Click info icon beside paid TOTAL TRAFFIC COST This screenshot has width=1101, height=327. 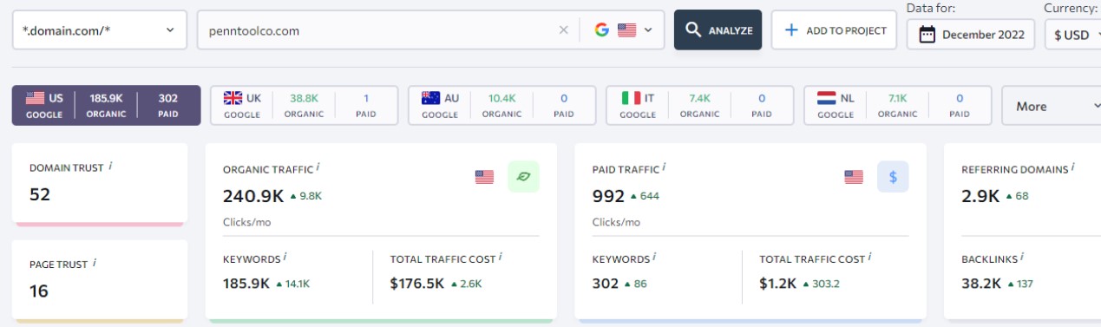869,258
